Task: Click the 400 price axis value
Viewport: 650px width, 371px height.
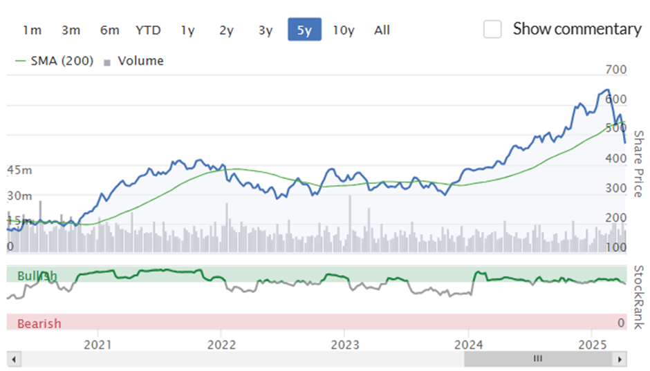Action: click(615, 159)
